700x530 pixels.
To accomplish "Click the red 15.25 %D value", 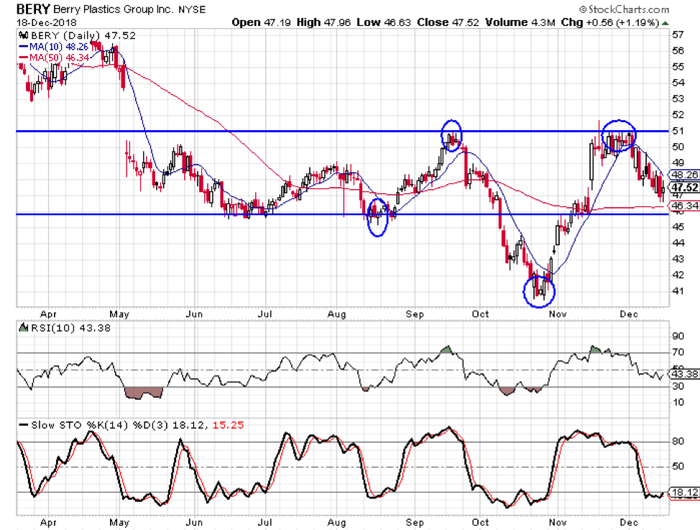I will (x=228, y=425).
